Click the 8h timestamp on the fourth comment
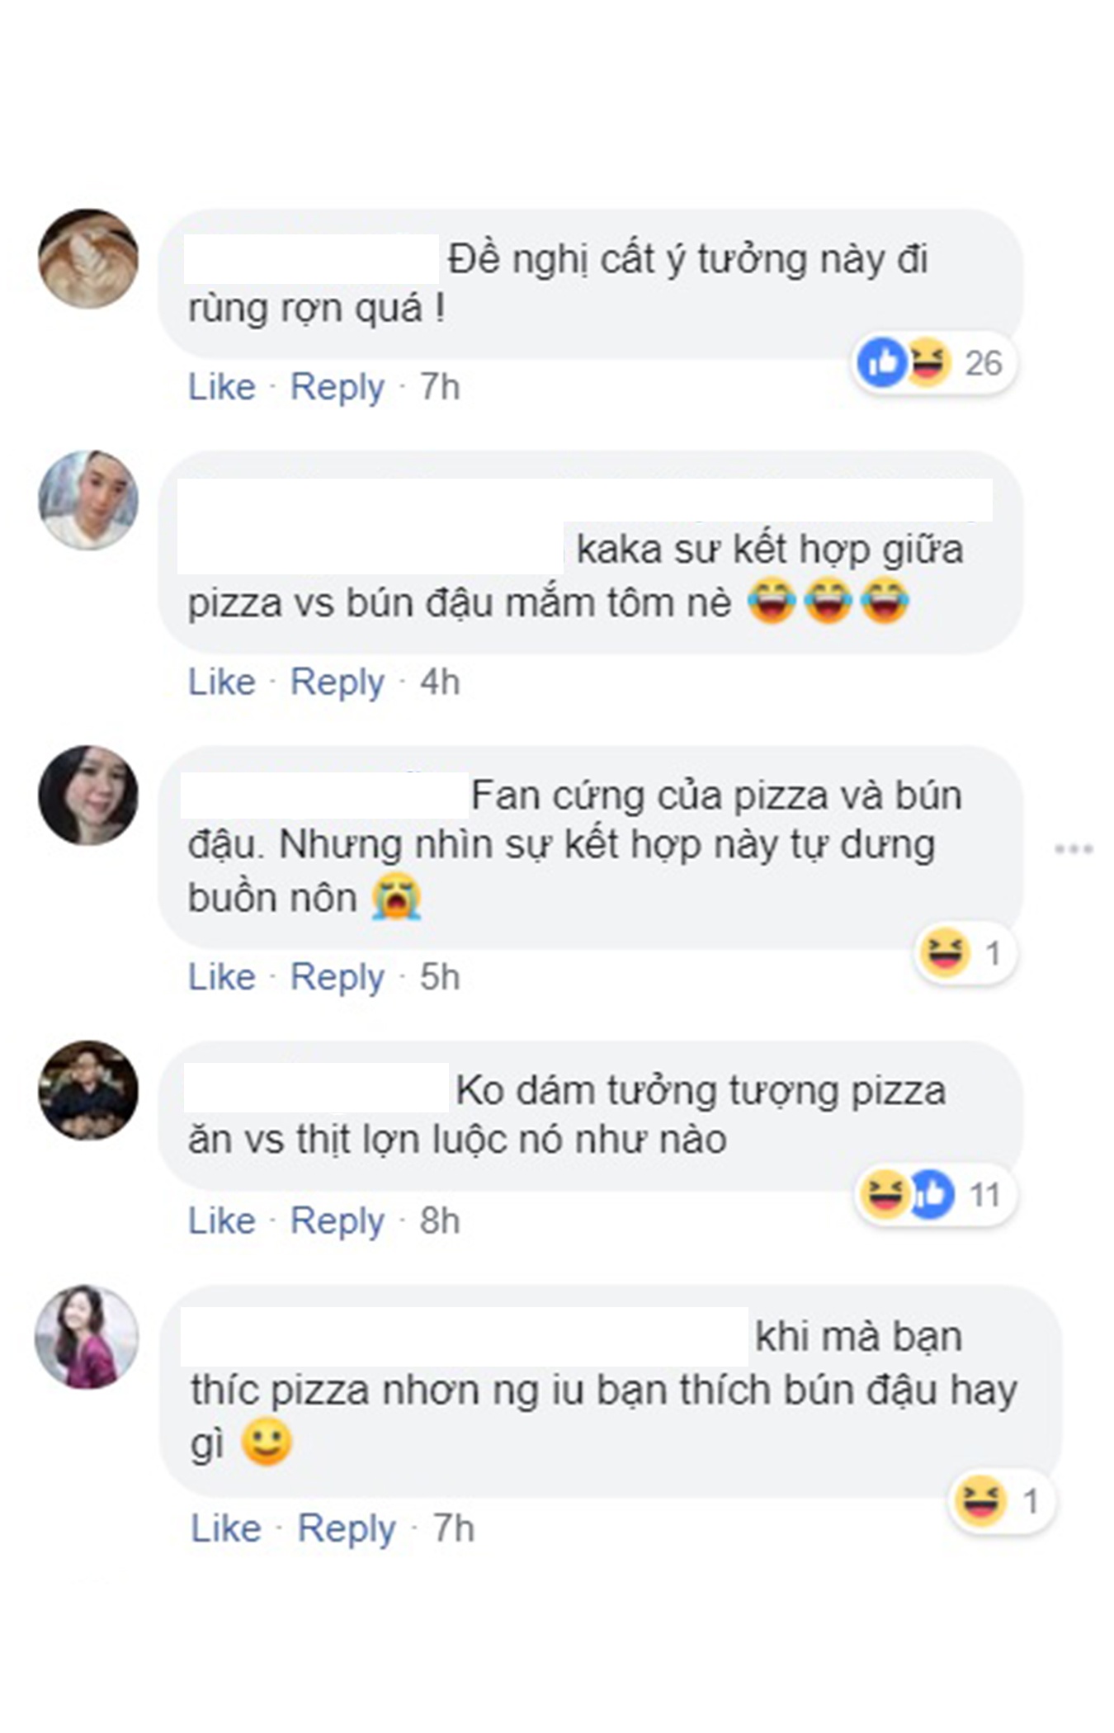Screen dimensions: 1114x1733 [440, 1221]
